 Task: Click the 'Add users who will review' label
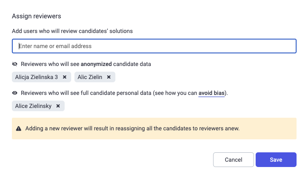[72, 31]
